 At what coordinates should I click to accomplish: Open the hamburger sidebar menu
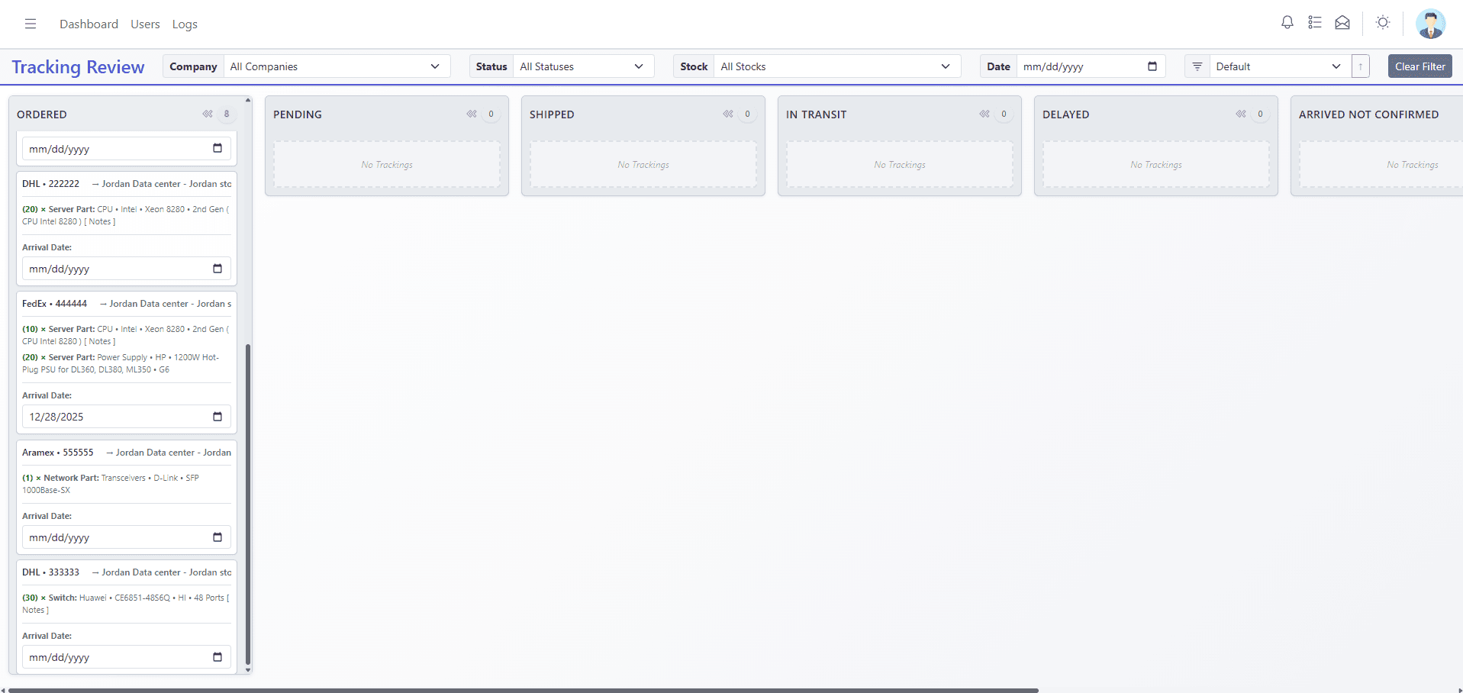[31, 24]
